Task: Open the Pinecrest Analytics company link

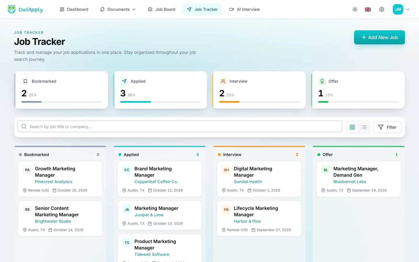Action: [54, 182]
